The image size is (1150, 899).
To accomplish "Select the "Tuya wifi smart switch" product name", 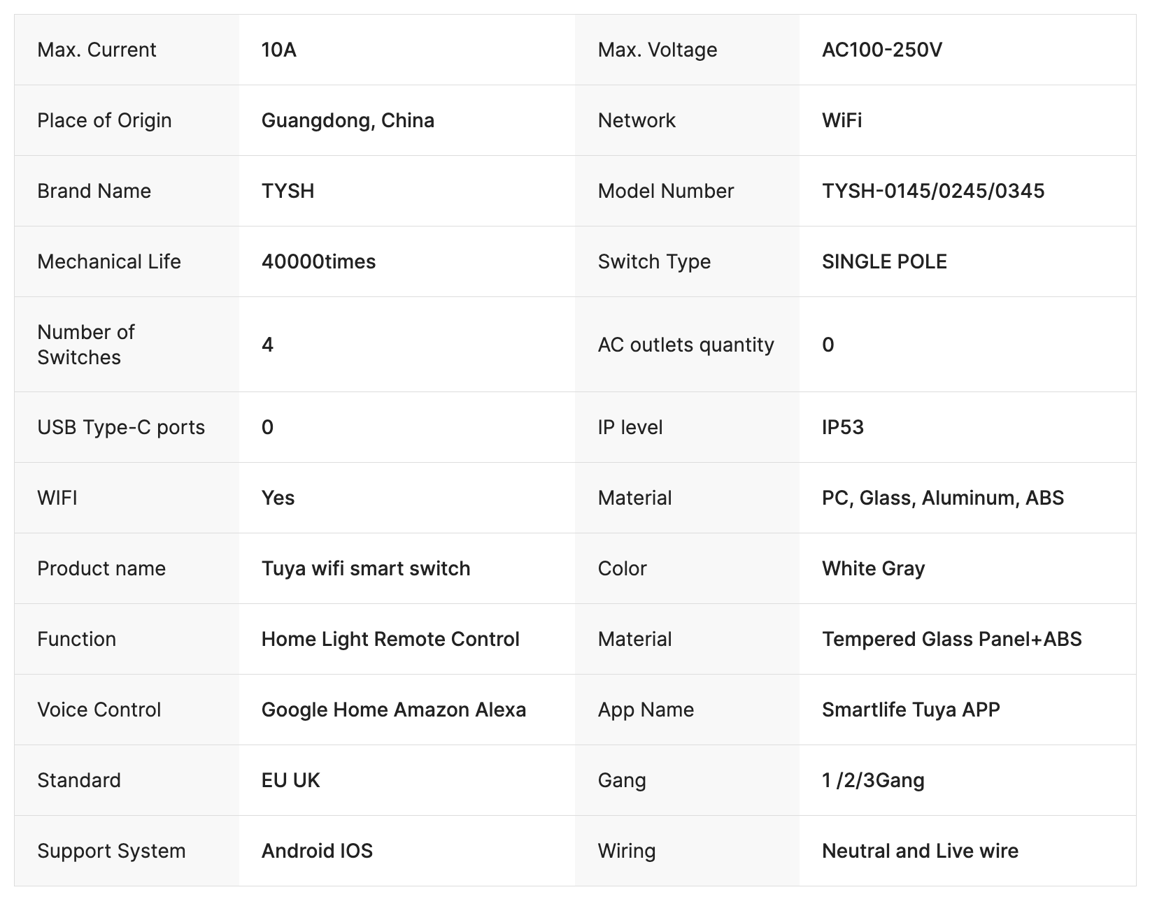I will pos(365,568).
